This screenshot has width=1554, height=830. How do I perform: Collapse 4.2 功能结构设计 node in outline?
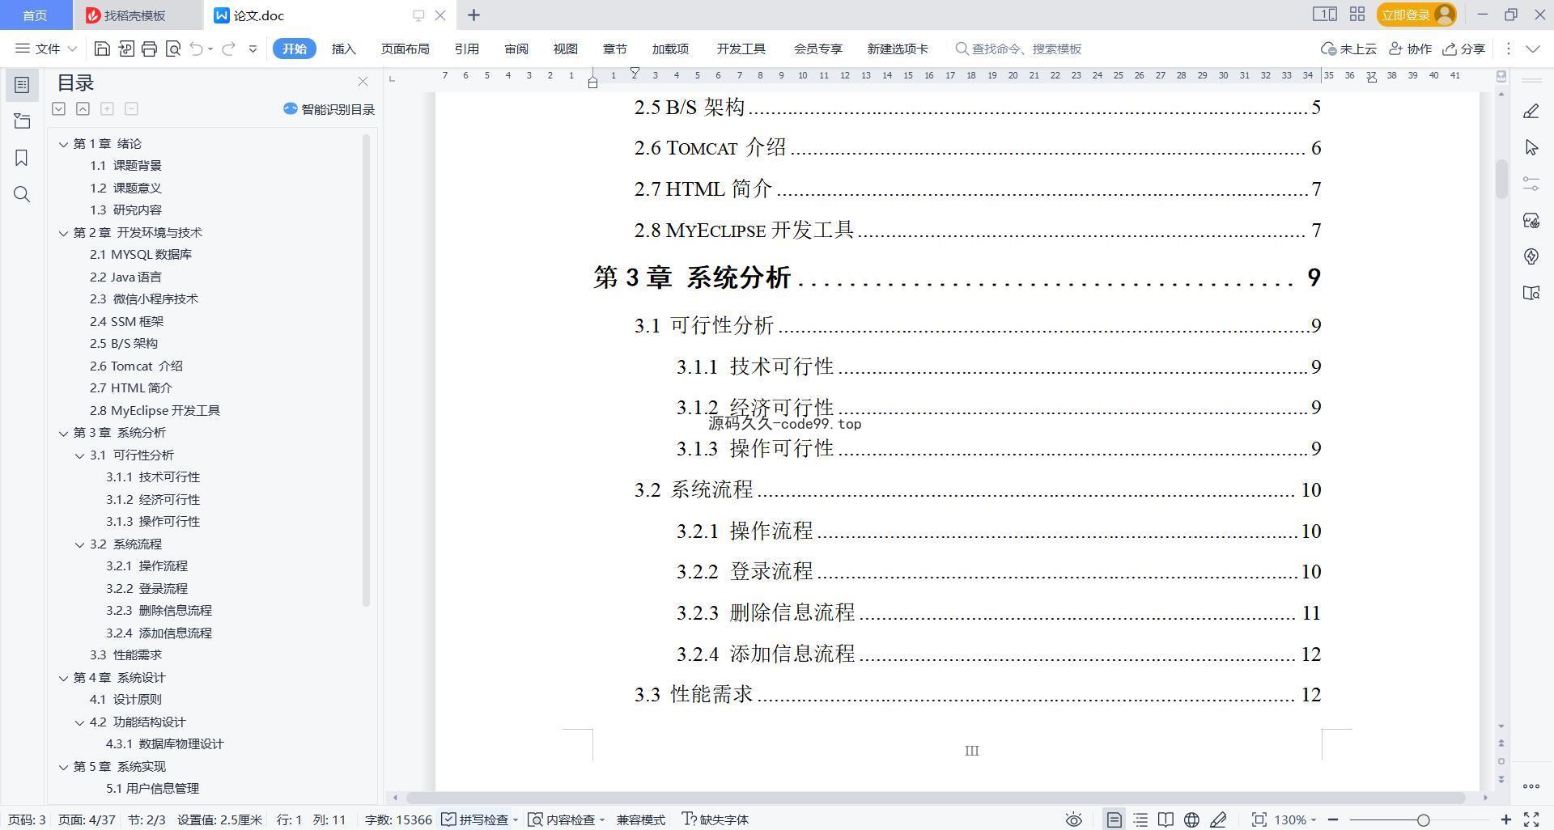(79, 722)
